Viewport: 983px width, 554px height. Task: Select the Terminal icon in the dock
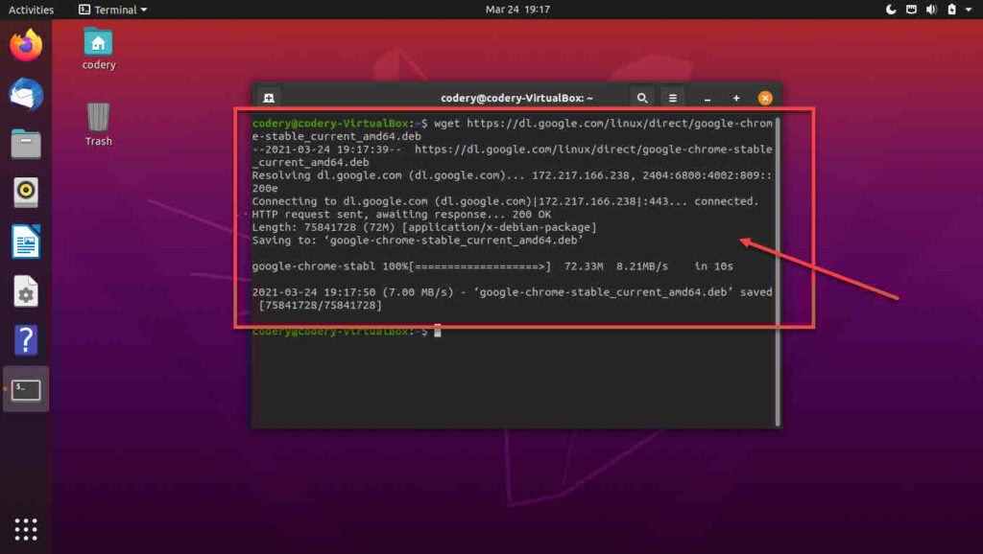tap(26, 389)
